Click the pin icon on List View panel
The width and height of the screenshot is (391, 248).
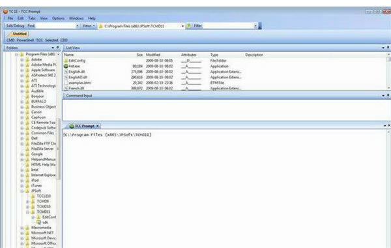pyautogui.click(x=388, y=48)
